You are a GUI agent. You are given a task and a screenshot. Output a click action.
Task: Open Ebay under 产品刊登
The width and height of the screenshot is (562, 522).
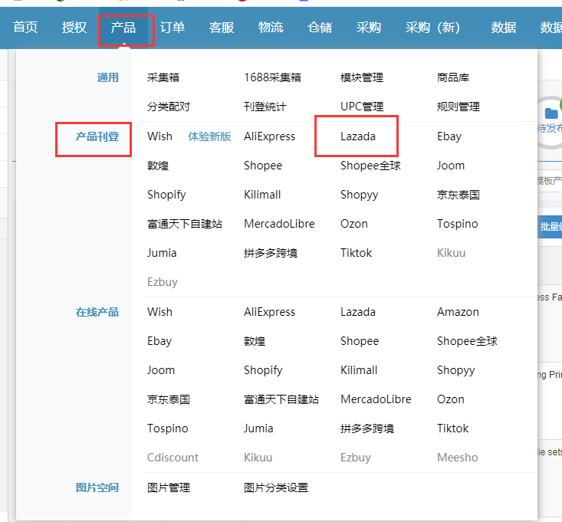pyautogui.click(x=449, y=136)
